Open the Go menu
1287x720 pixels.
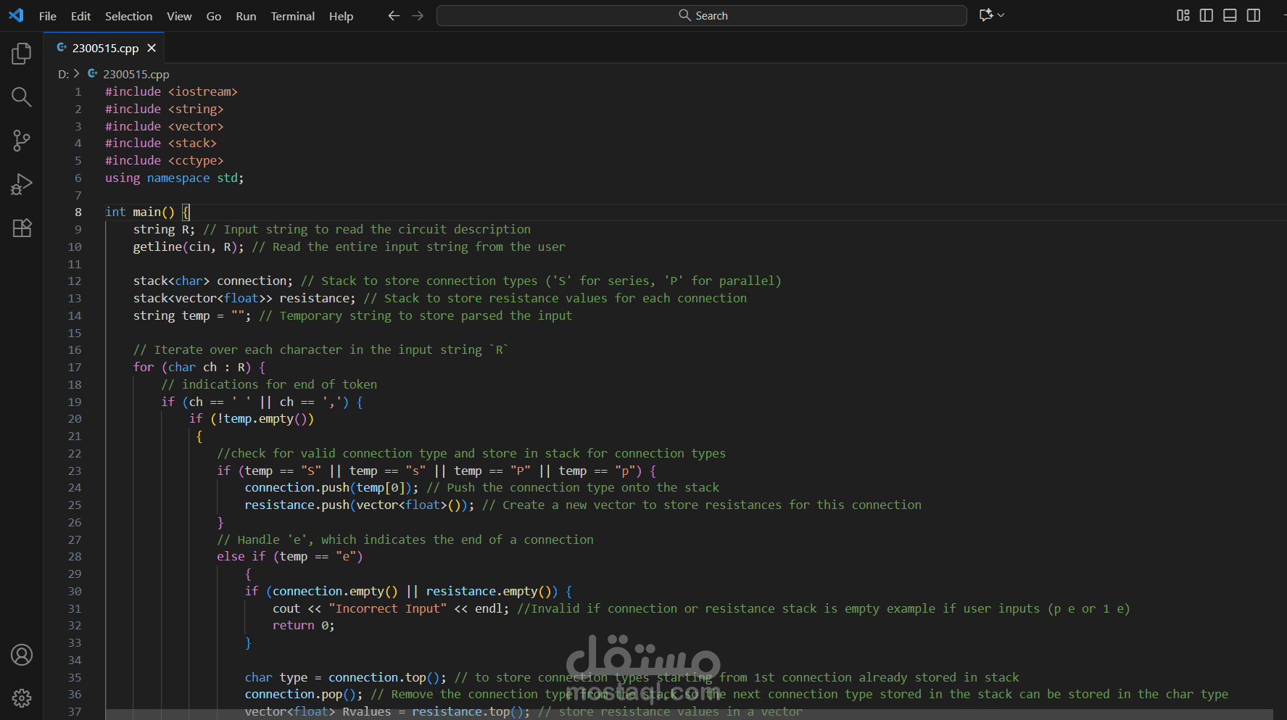[x=213, y=16]
